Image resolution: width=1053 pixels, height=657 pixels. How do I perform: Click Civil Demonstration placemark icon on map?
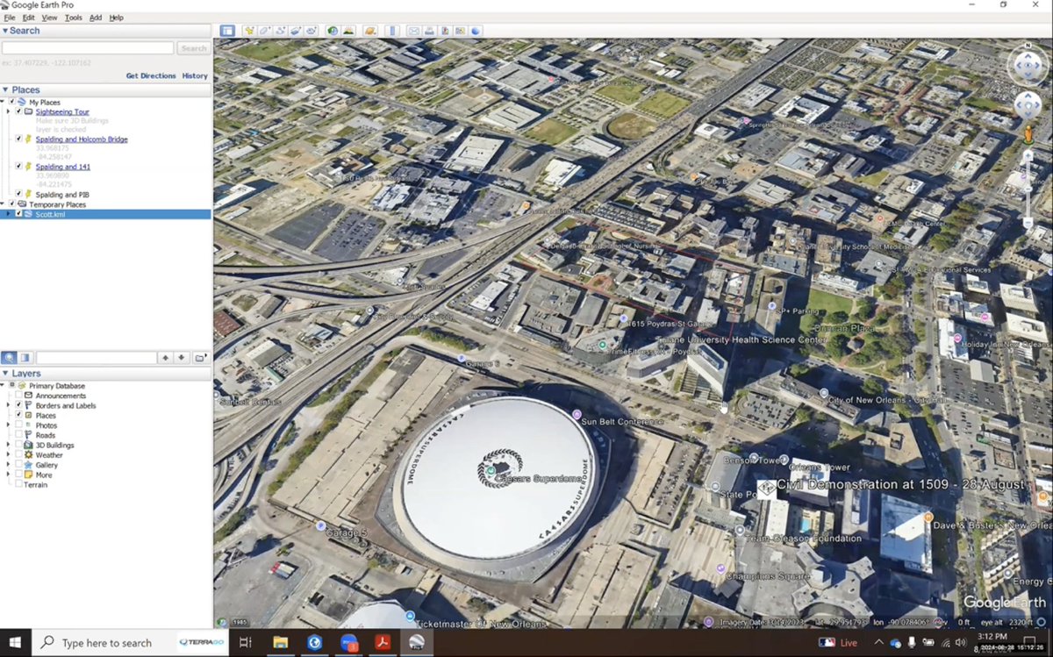(766, 489)
